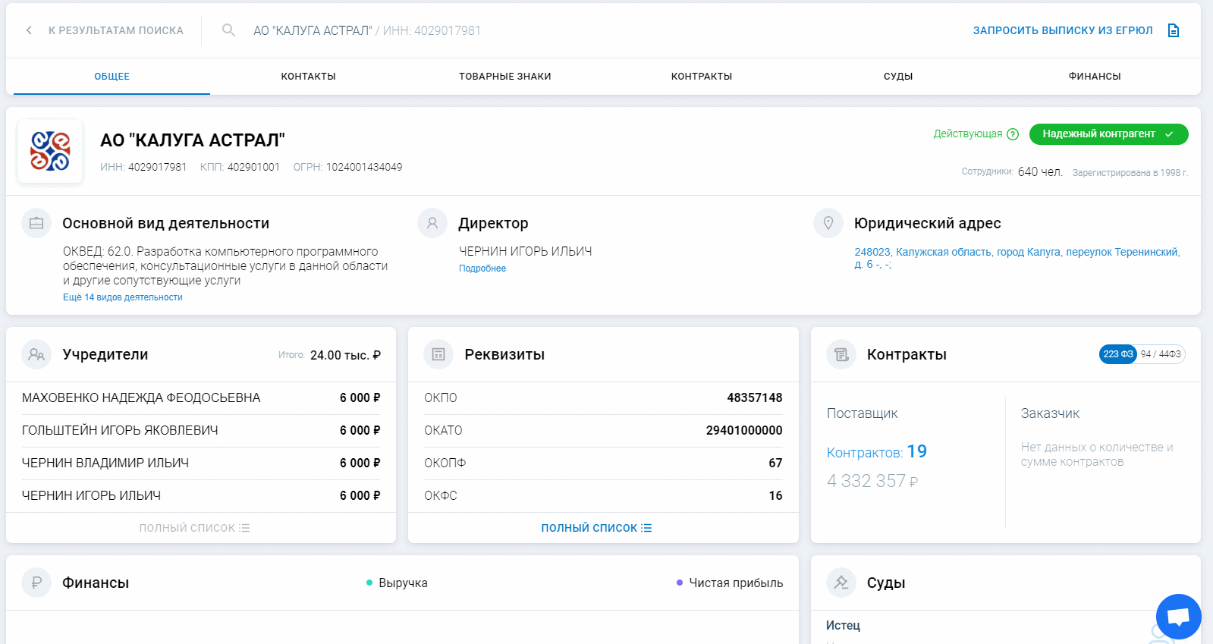Click the АО Калуга Астрал company logo
The height and width of the screenshot is (644, 1213).
click(x=50, y=151)
